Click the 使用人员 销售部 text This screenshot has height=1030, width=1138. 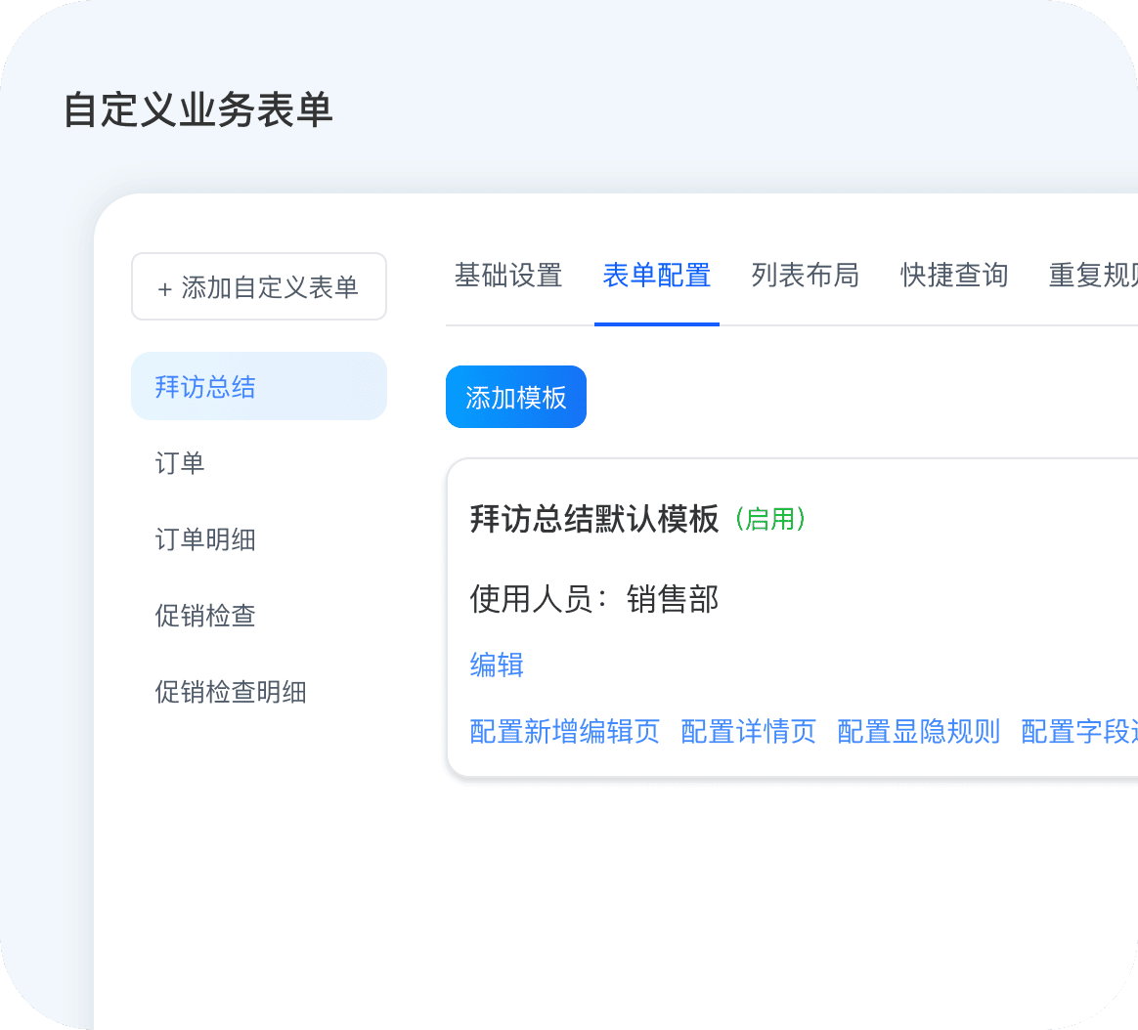click(x=594, y=599)
